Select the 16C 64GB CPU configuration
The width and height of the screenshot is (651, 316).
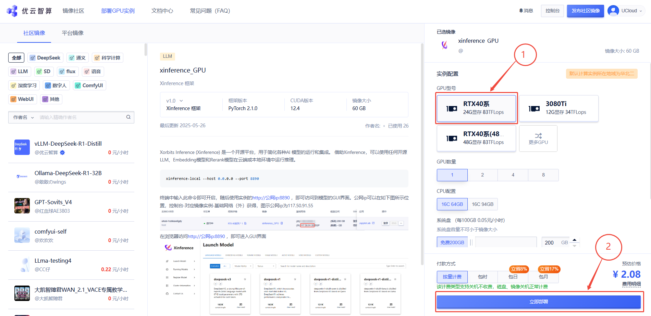452,204
